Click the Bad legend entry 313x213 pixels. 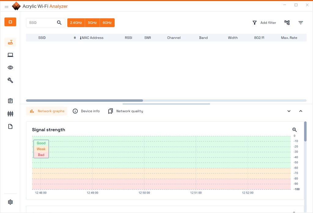41,155
